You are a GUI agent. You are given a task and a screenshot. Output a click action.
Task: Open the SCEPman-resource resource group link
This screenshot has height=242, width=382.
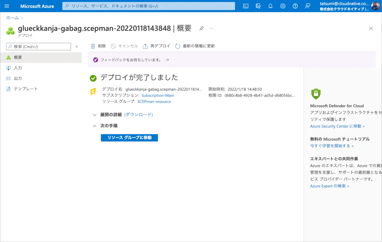[x=154, y=102]
